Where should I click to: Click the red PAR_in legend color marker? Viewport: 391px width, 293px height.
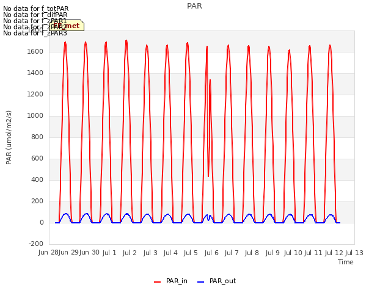pyautogui.click(x=158, y=282)
